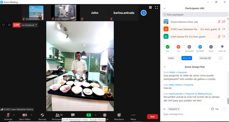229x122 pixels.
Task: Switch to gallery view grid icon
Action: 150,8
